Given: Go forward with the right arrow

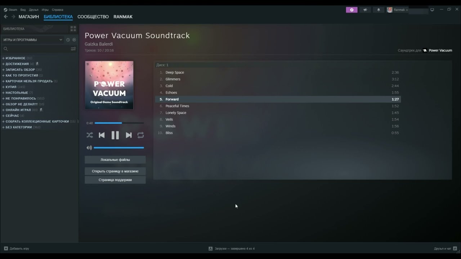Looking at the screenshot, I should click(13, 17).
